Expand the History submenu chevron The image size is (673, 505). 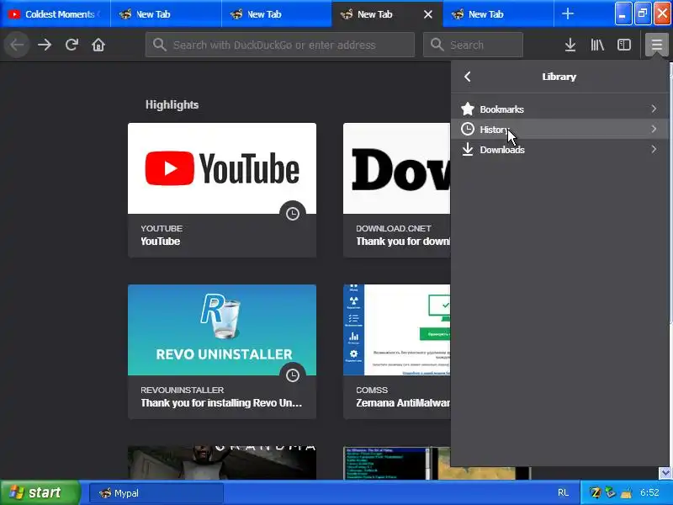click(x=654, y=130)
